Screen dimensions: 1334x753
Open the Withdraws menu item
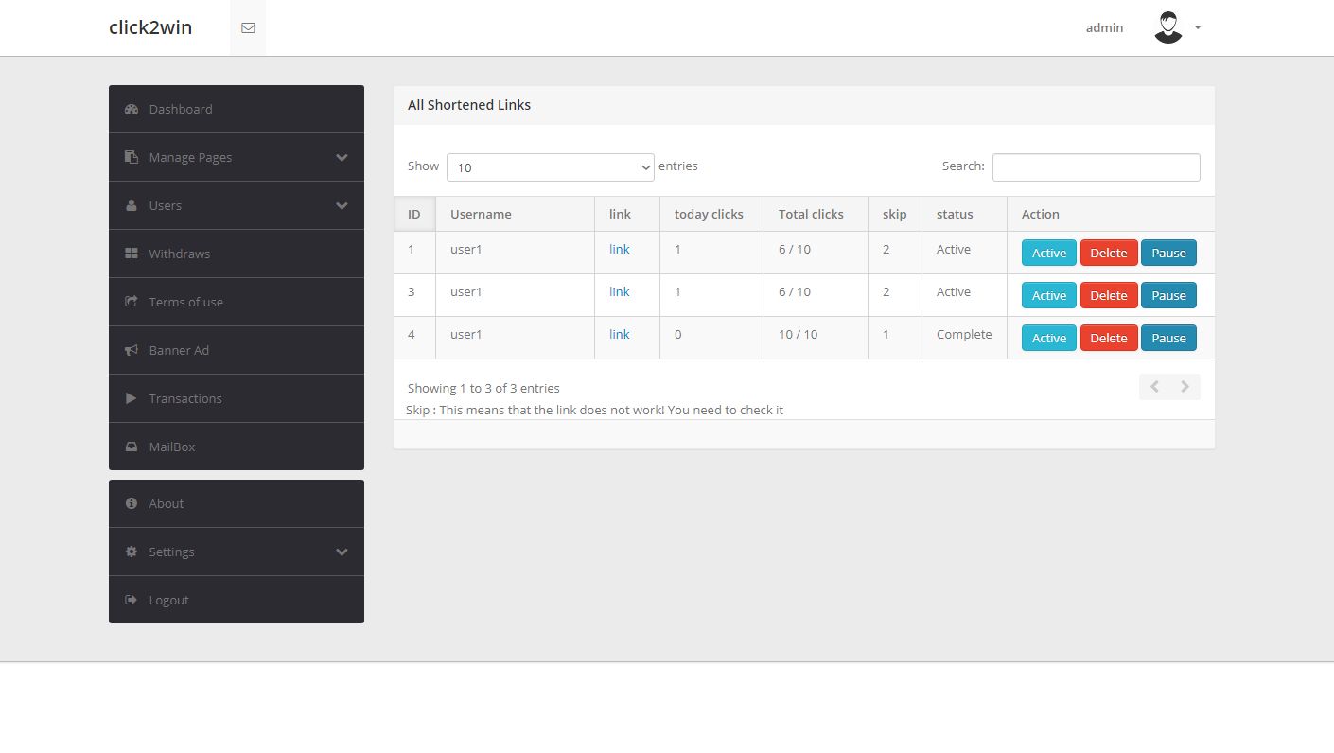point(237,254)
